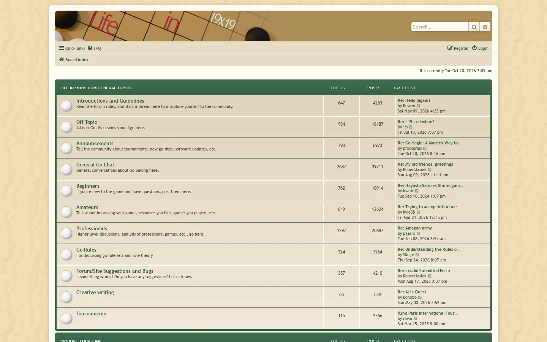547x342 pixels.
Task: Click the Login link
Action: point(480,48)
